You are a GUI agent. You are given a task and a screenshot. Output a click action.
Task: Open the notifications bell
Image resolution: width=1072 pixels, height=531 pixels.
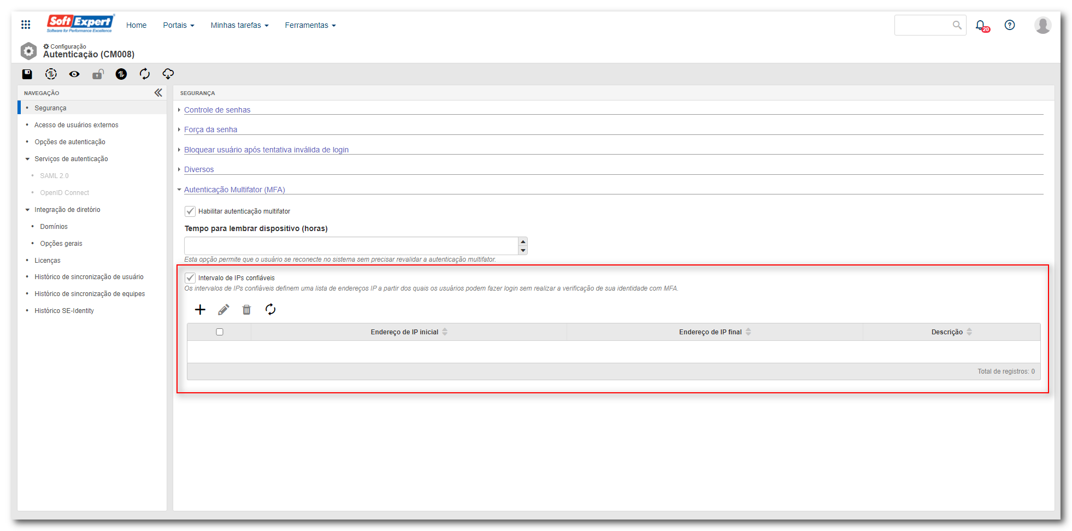click(982, 26)
